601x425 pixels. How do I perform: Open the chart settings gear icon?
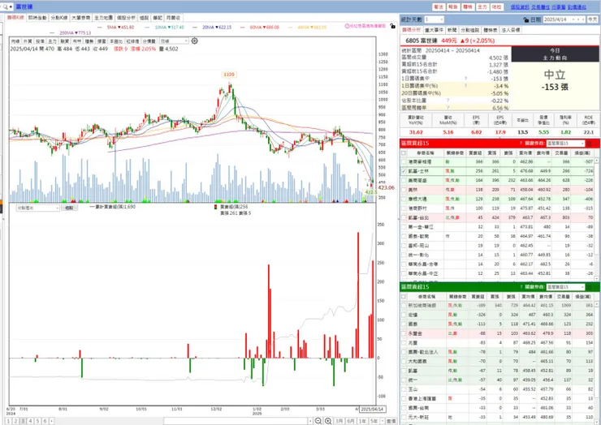194,41
